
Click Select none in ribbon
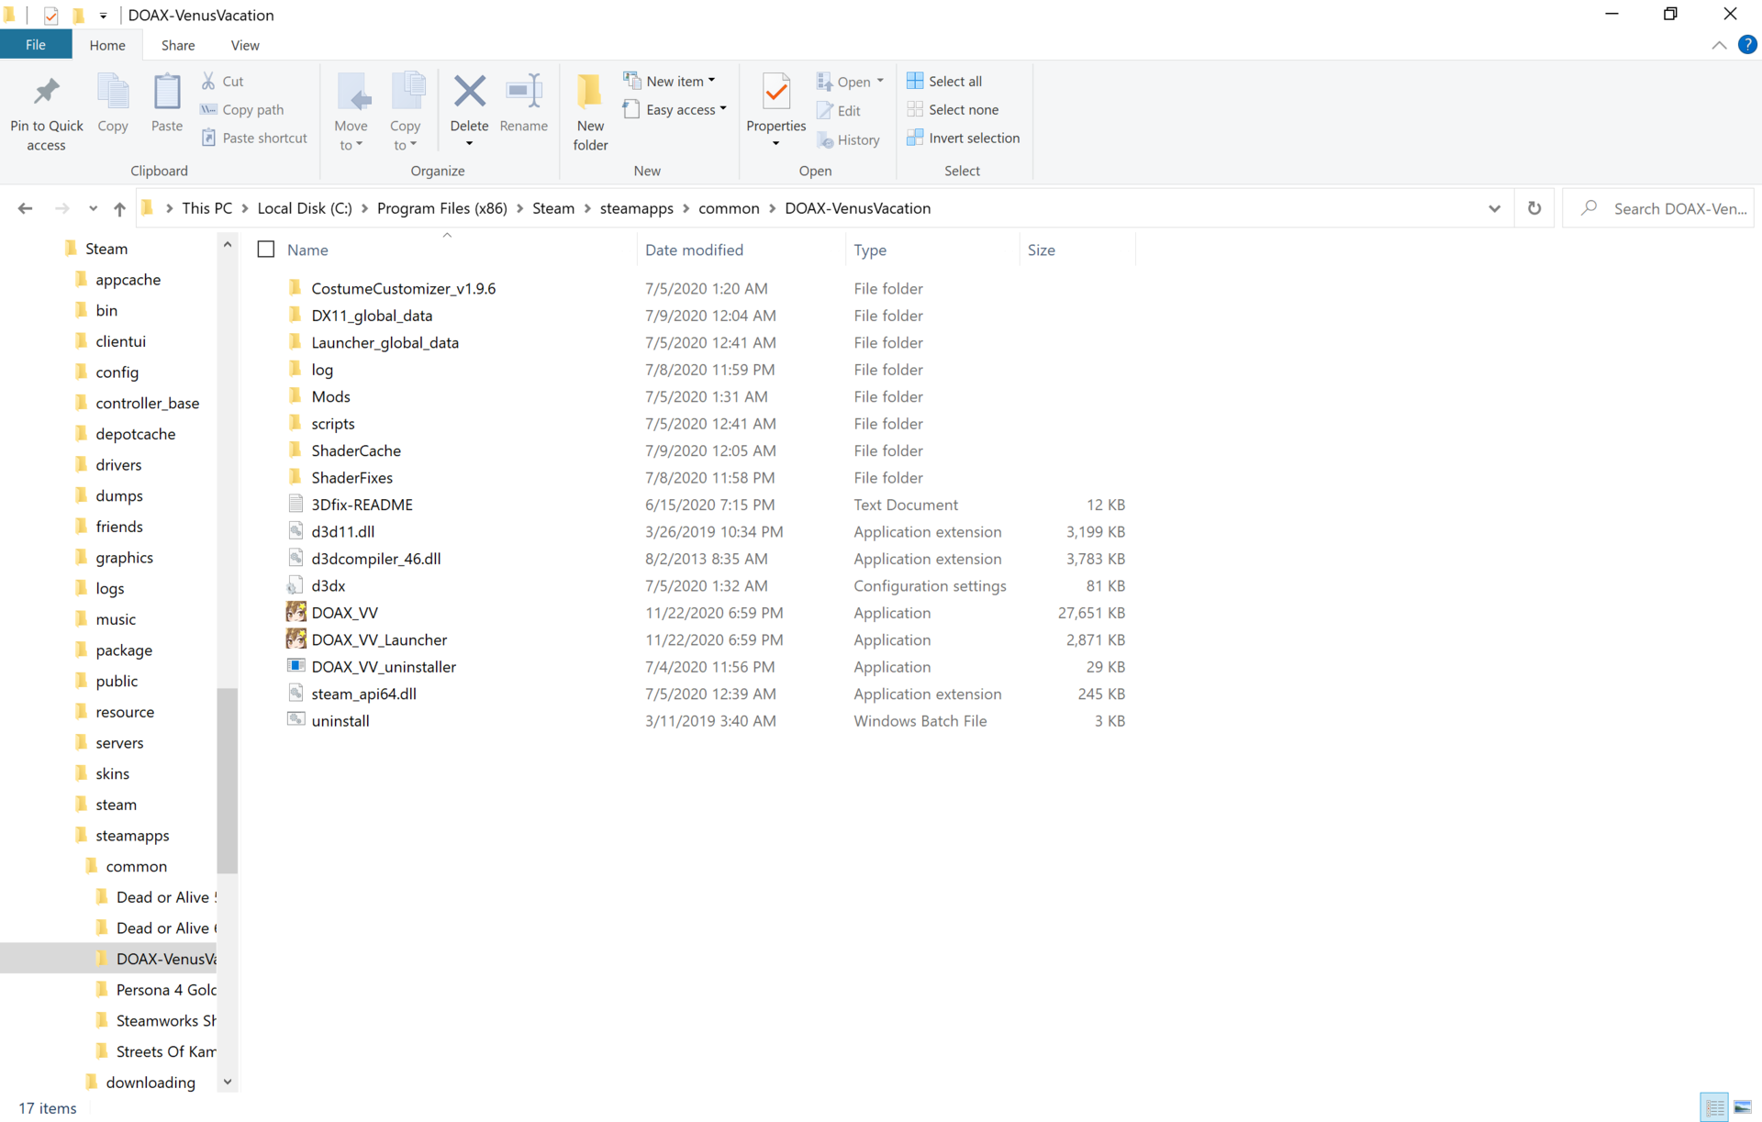point(953,109)
